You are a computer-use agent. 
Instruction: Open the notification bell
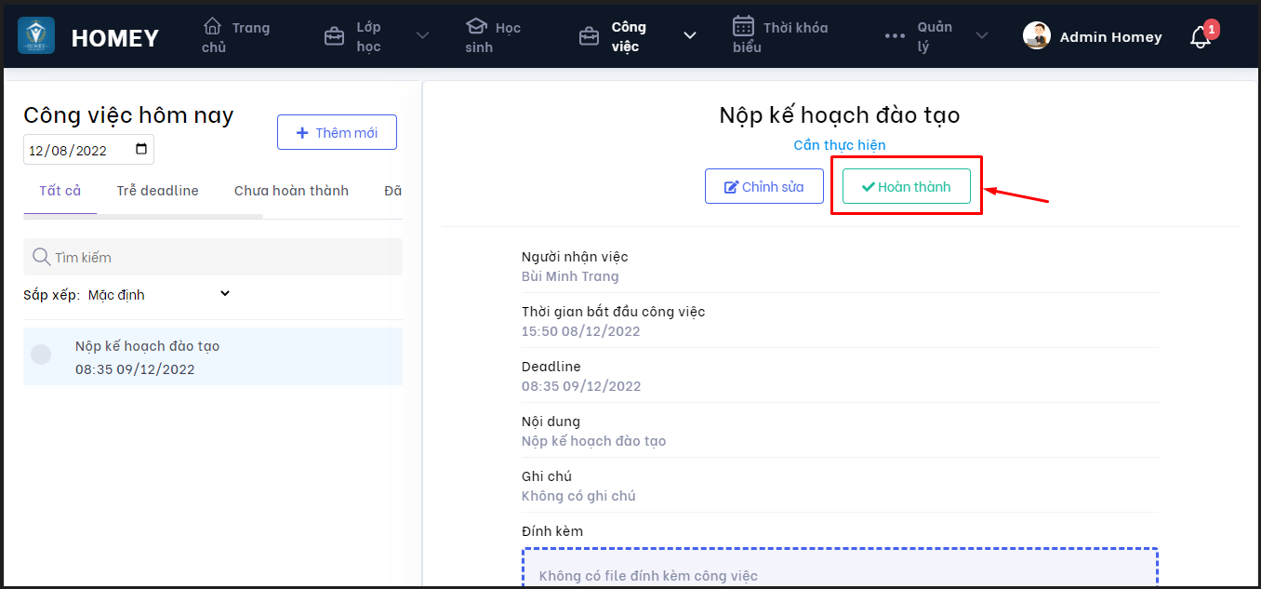1200,37
